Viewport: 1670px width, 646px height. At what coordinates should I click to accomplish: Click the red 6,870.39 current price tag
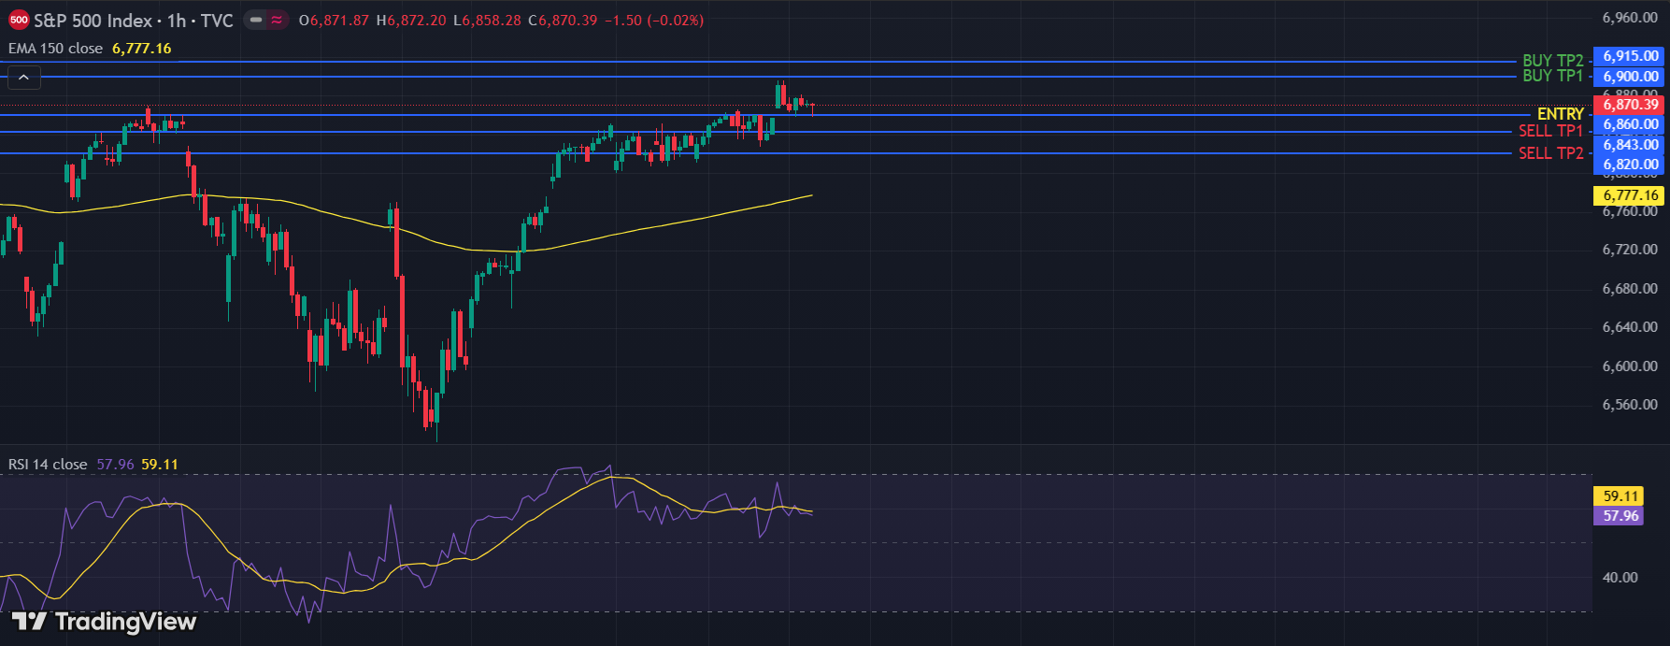click(1630, 105)
